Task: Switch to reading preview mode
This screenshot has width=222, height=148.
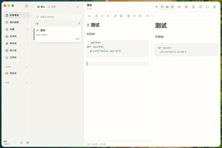Action: [x=162, y=7]
